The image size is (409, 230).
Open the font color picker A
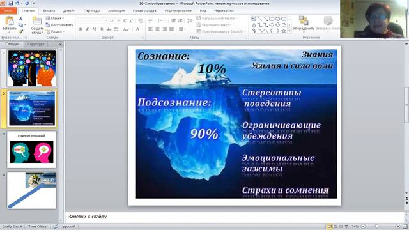(139, 29)
